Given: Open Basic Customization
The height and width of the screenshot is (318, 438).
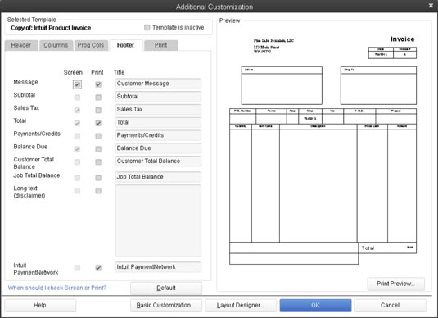Looking at the screenshot, I should coord(166,305).
